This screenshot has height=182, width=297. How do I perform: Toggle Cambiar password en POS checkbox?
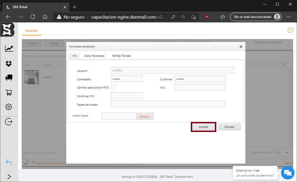[x=113, y=87]
